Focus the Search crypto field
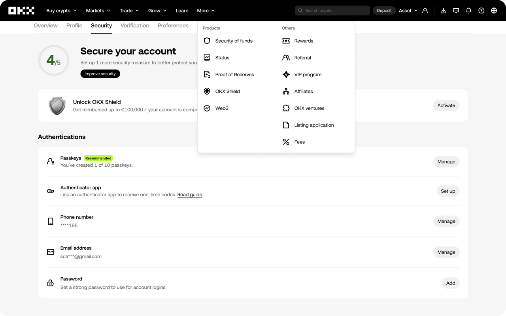 pos(332,11)
